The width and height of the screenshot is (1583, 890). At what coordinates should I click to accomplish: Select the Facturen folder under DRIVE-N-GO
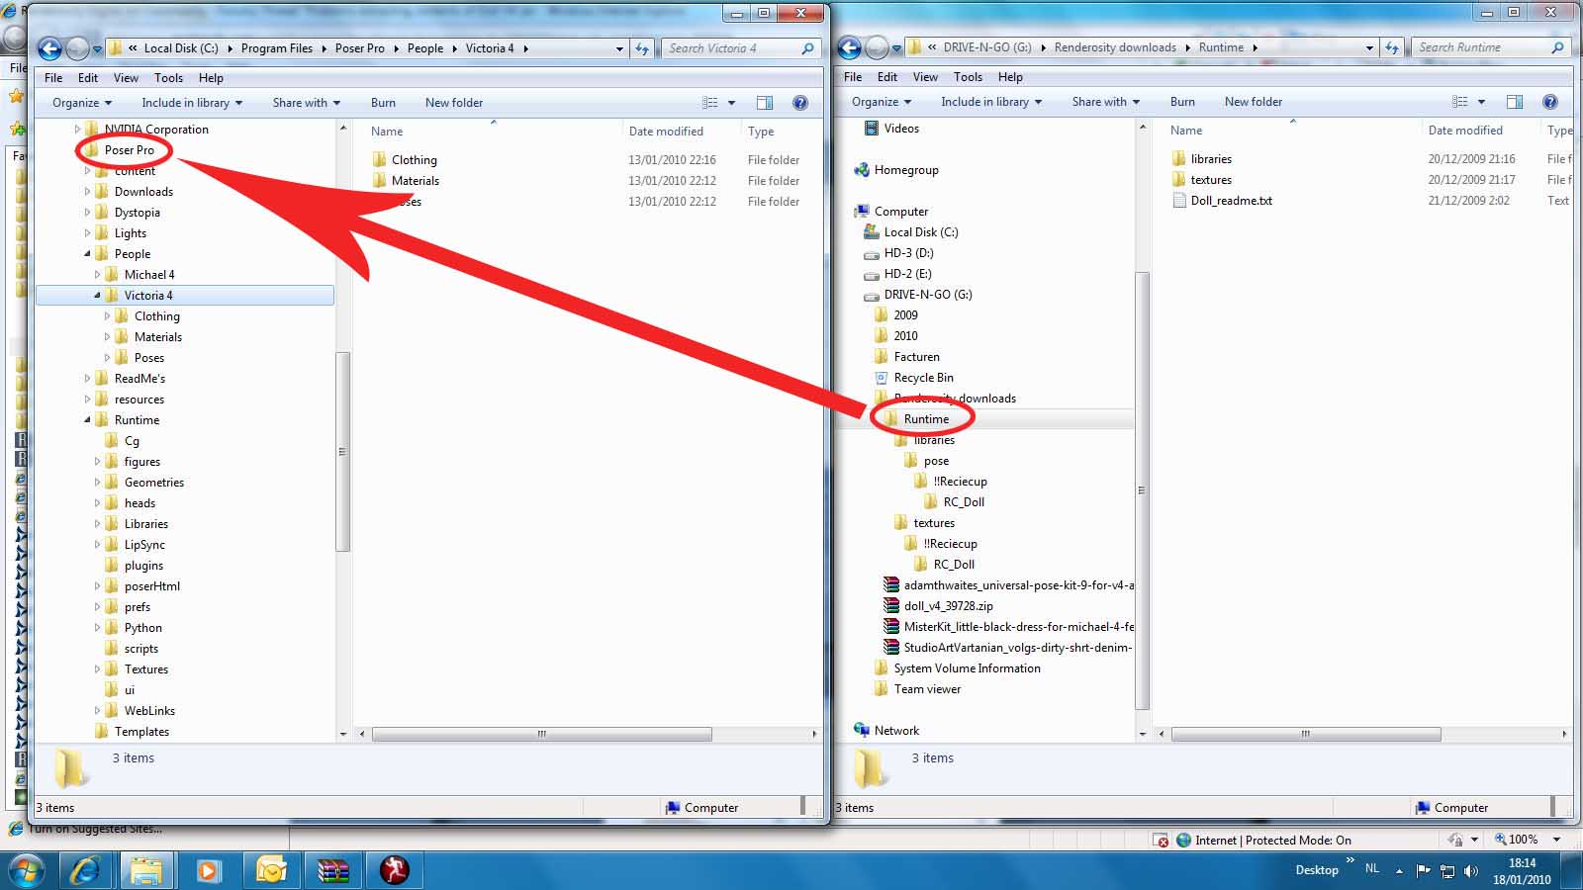pyautogui.click(x=916, y=357)
